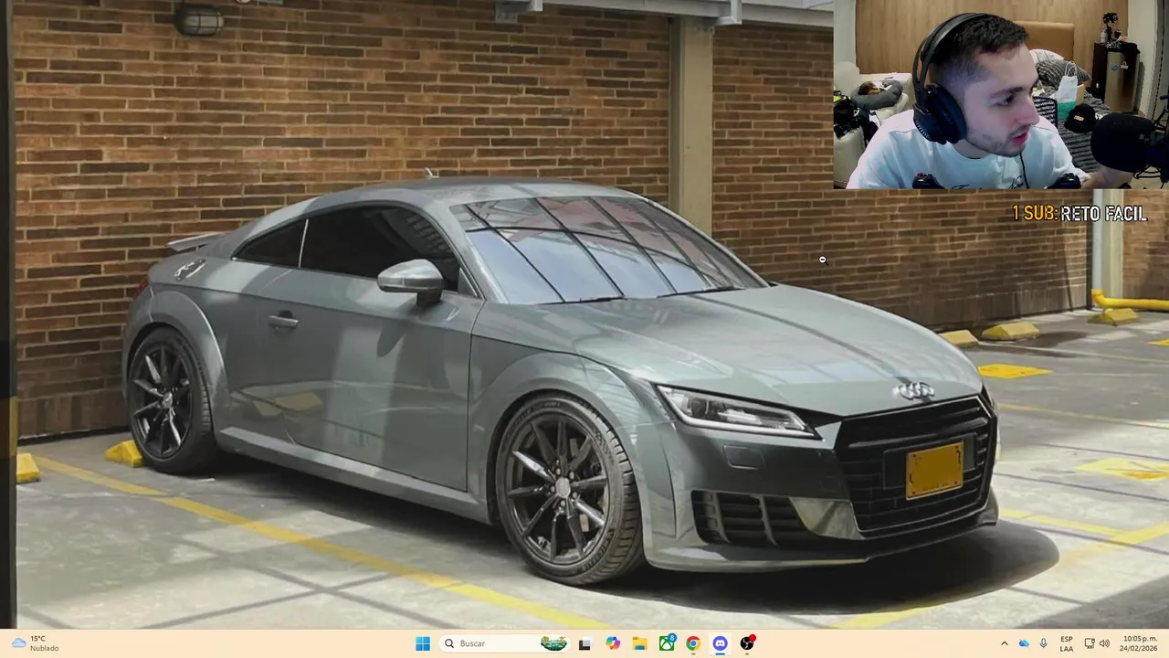
Task: Click the search highlight image in Buscar box
Action: tap(553, 643)
